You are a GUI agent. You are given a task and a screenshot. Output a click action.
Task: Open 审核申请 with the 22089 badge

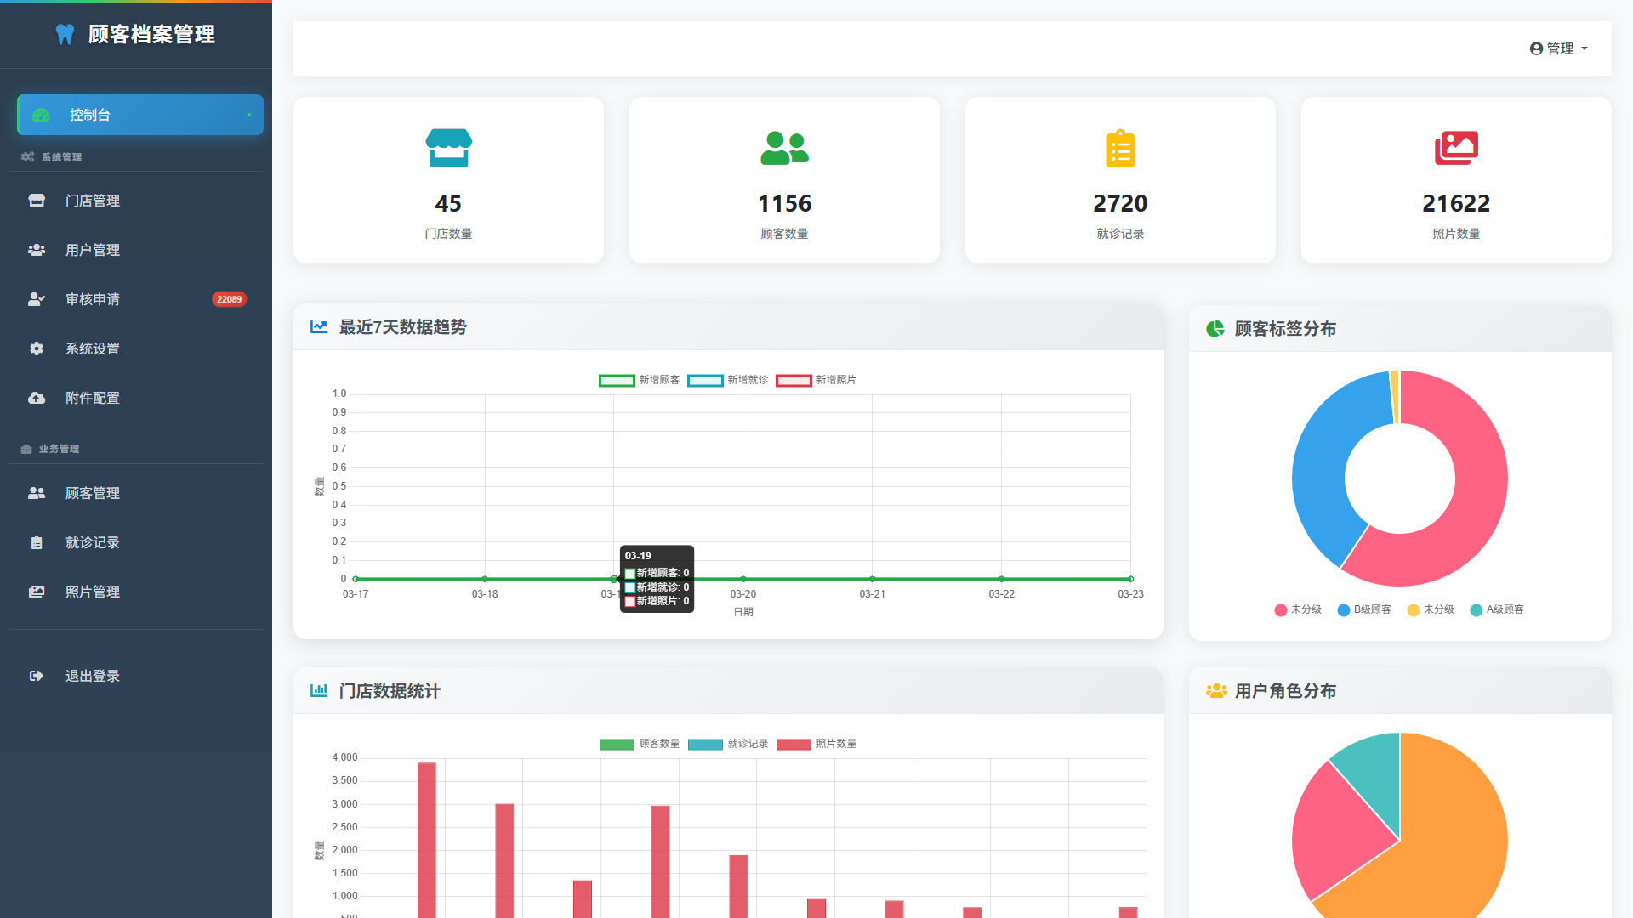click(x=93, y=299)
